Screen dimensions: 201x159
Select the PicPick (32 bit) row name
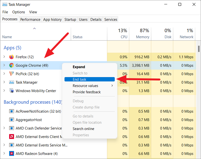tap(27, 74)
